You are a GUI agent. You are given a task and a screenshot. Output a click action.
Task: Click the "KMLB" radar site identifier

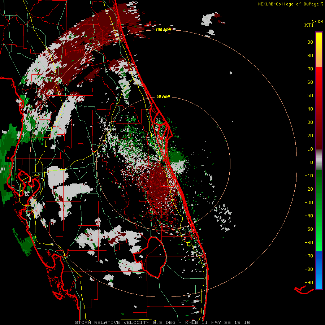[x=191, y=322]
